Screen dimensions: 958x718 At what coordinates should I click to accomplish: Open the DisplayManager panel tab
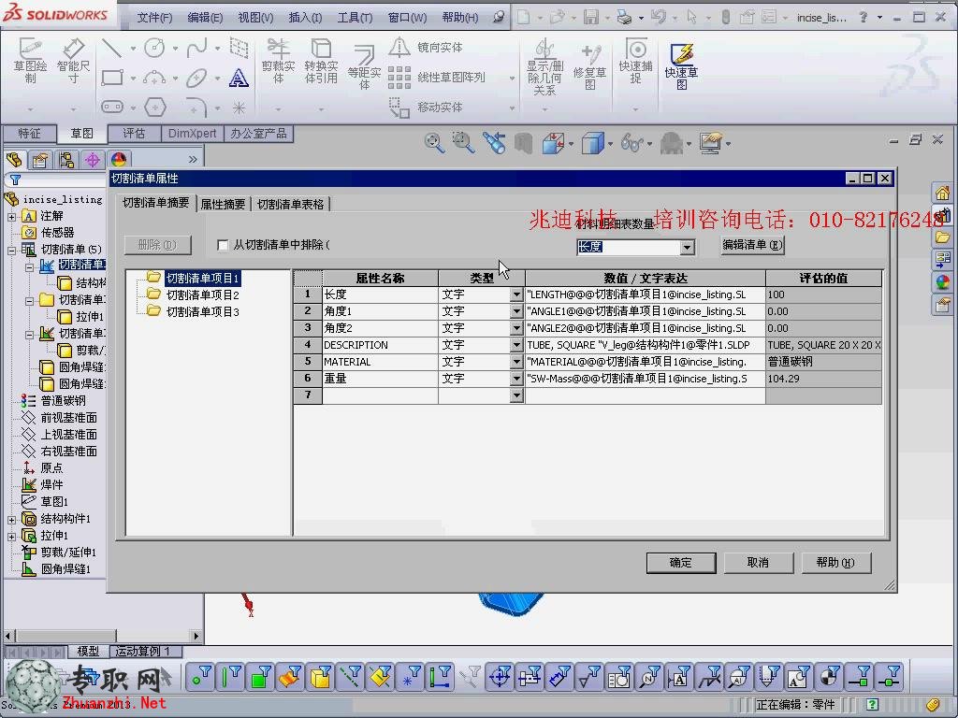coord(119,160)
